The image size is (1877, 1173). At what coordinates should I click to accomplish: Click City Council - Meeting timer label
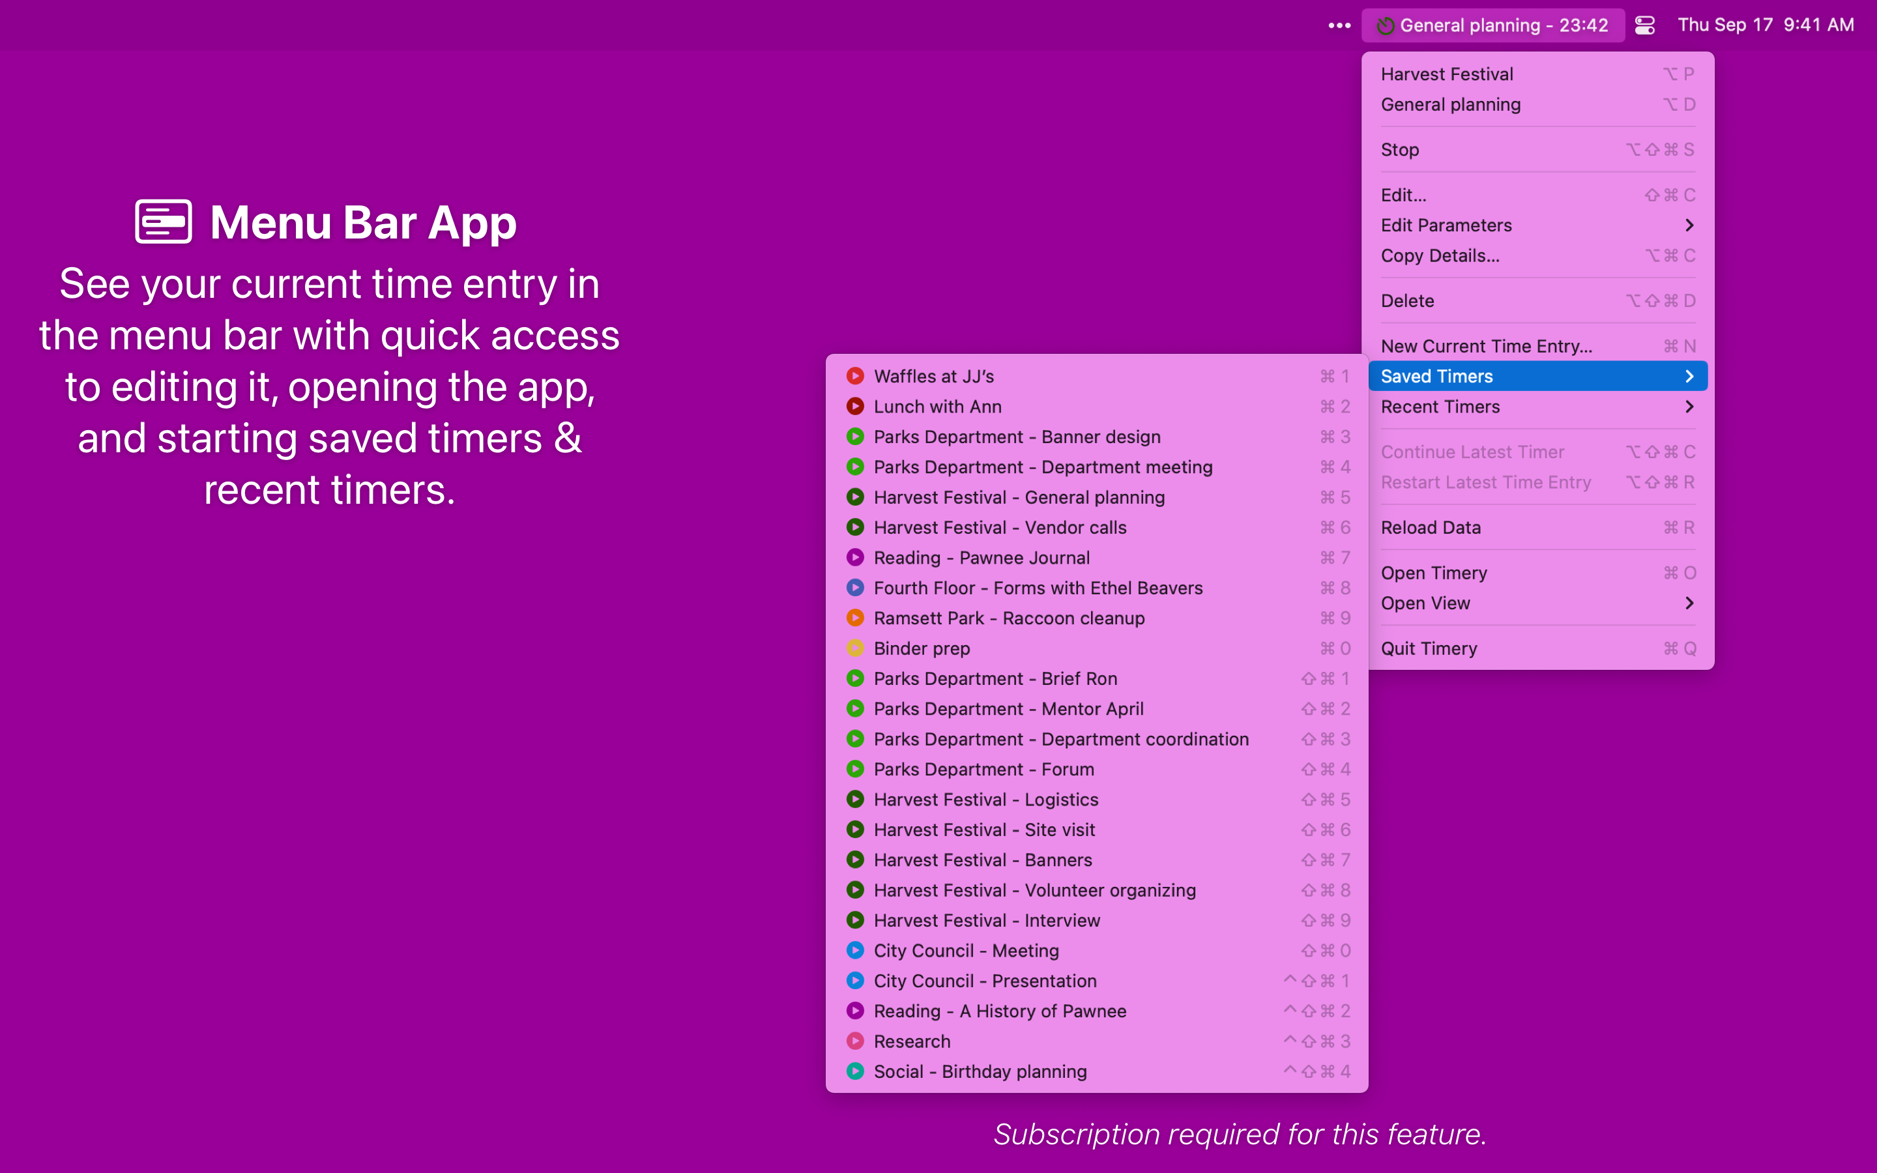pyautogui.click(x=966, y=951)
